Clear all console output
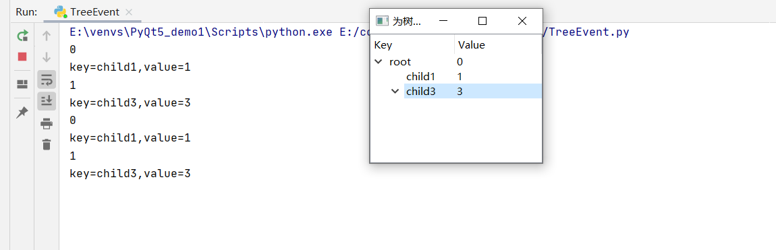The height and width of the screenshot is (250, 776). (x=47, y=145)
